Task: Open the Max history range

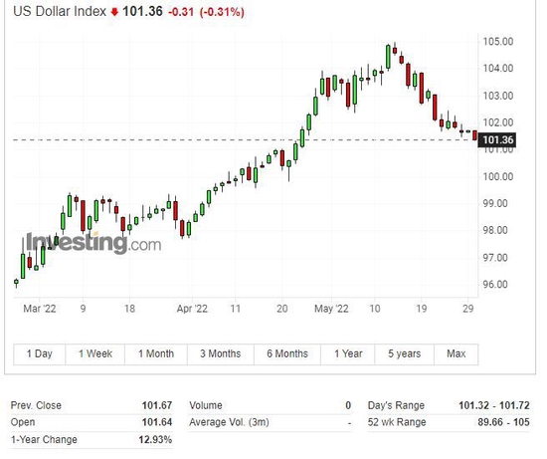Action: (456, 353)
